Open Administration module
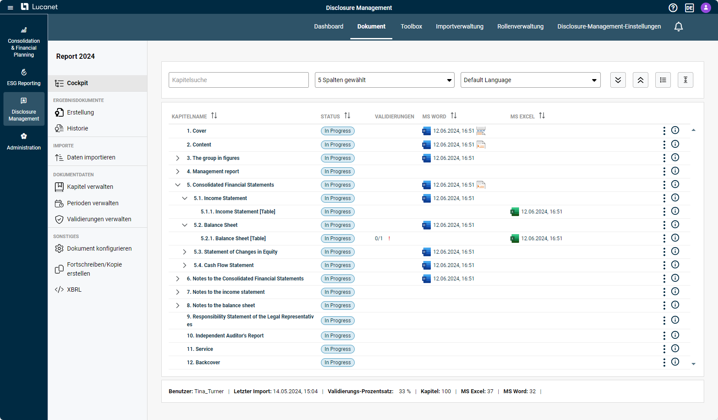The image size is (718, 420). [24, 142]
